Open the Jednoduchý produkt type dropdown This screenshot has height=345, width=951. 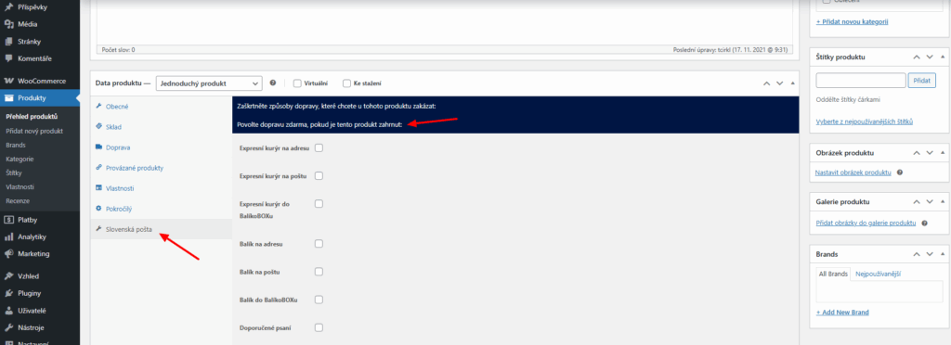(x=209, y=83)
